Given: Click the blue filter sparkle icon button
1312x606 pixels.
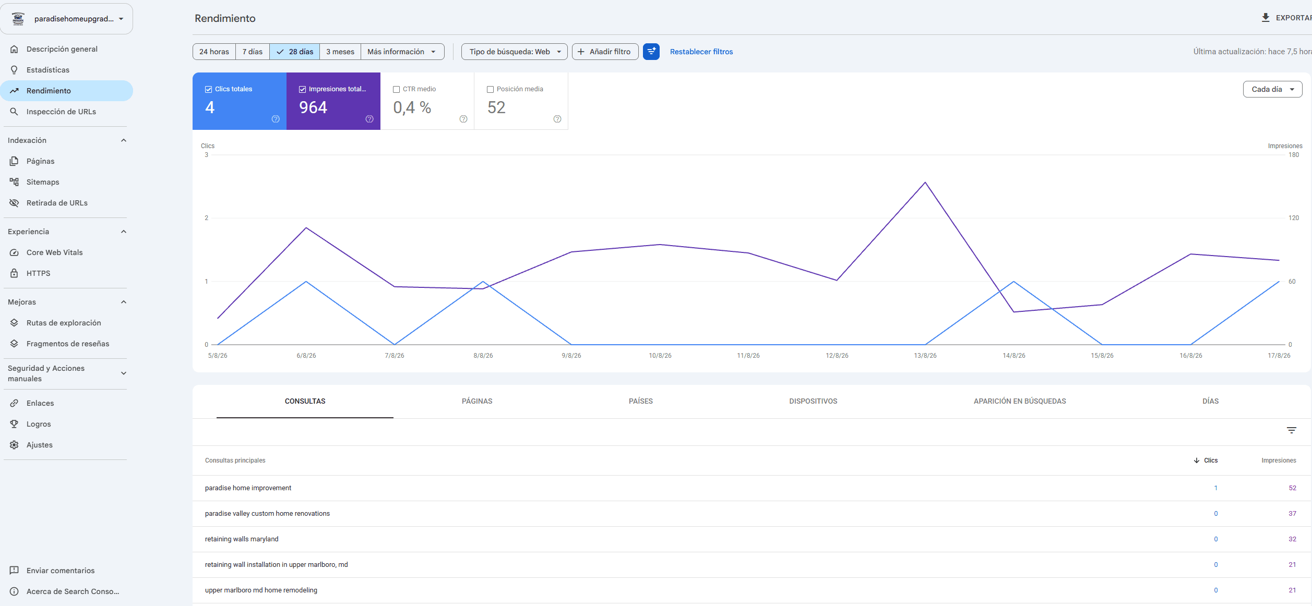Looking at the screenshot, I should pyautogui.click(x=651, y=52).
